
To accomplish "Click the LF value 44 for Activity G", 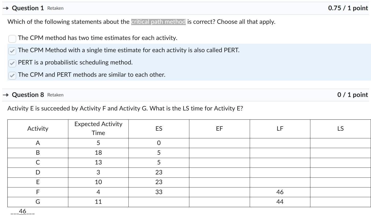I will coord(280,202).
